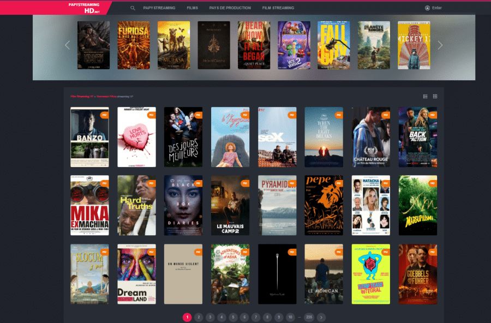Image resolution: width=491 pixels, height=323 pixels.
Task: Open the Adventures of Asha poster
Action: (230, 274)
